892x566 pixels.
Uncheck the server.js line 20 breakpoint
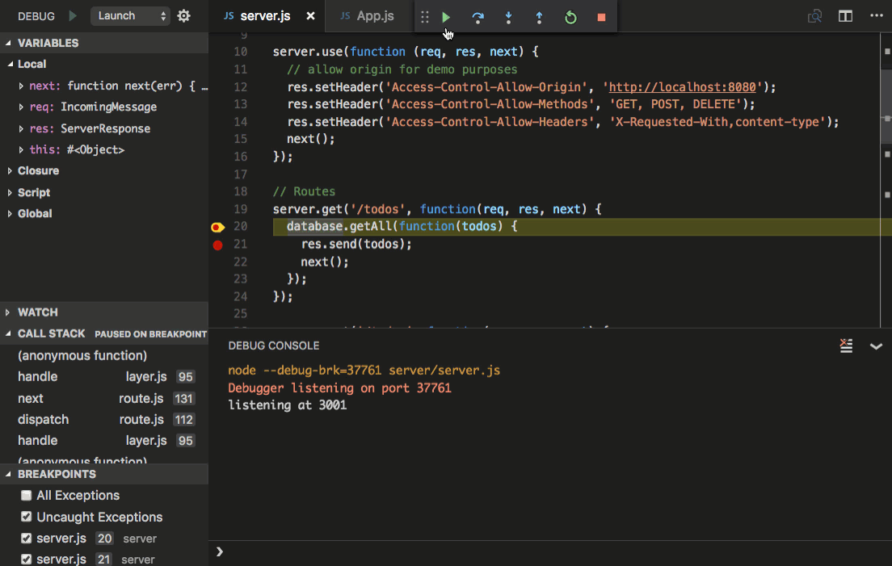[26, 538]
